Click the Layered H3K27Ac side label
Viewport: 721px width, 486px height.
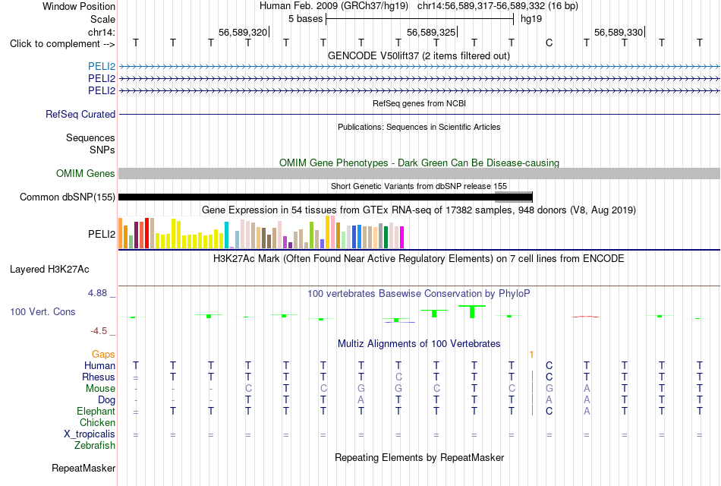49,270
